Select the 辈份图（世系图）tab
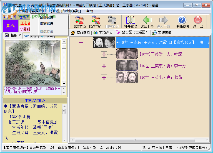Image resolution: width=213 pixels, height=153 pixels. click(132, 32)
